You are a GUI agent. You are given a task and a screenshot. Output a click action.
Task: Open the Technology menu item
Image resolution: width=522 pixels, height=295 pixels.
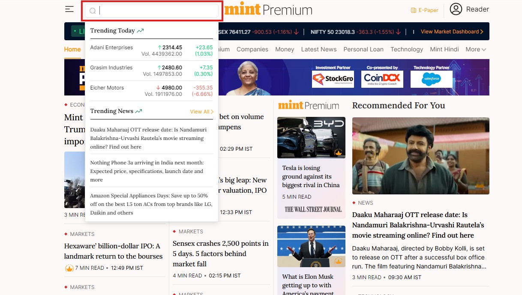[407, 49]
